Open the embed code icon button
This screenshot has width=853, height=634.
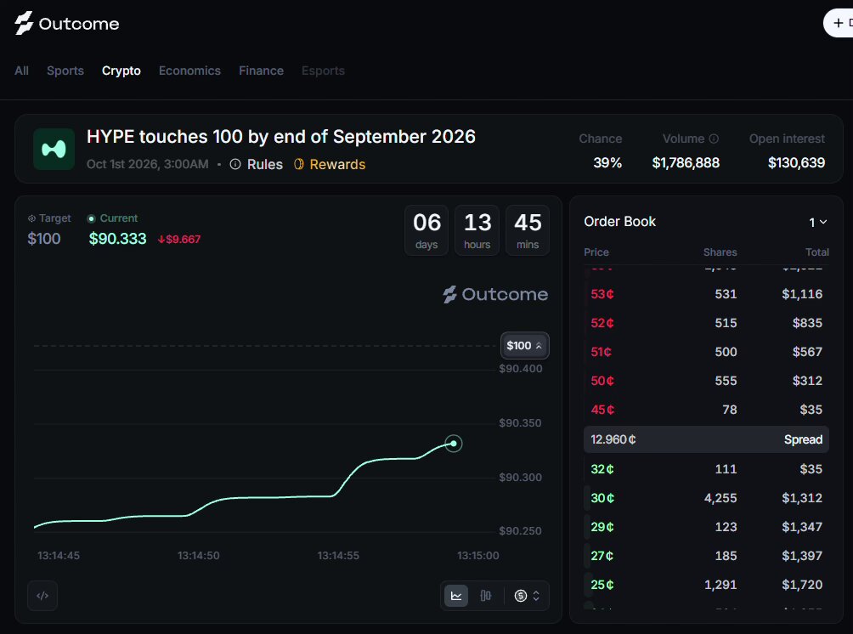(42, 596)
